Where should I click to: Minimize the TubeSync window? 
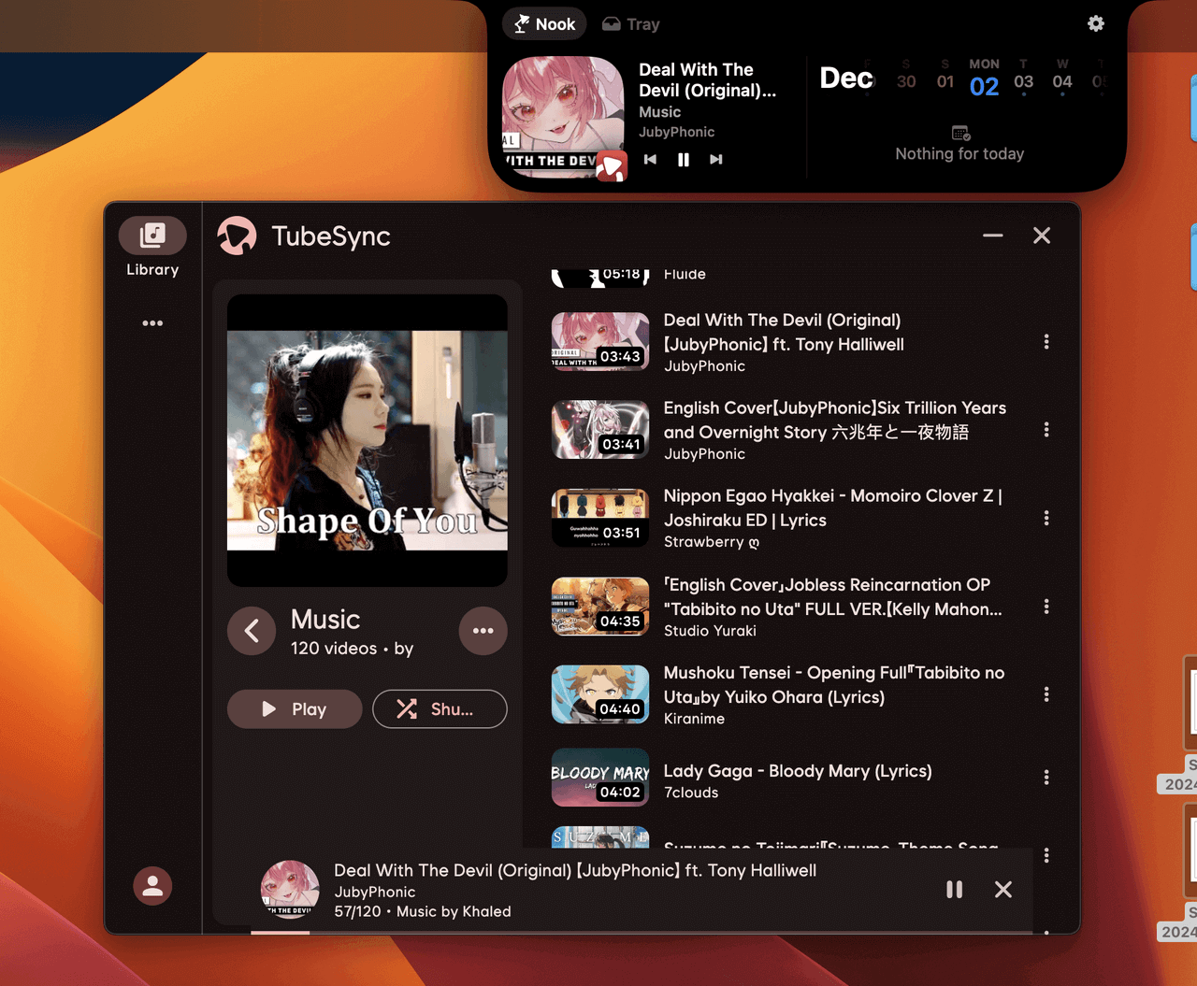pyautogui.click(x=993, y=236)
